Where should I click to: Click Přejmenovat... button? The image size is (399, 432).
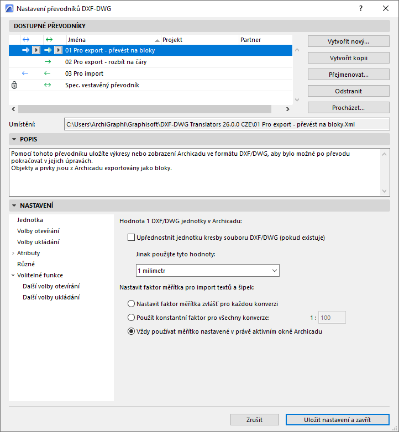click(348, 75)
